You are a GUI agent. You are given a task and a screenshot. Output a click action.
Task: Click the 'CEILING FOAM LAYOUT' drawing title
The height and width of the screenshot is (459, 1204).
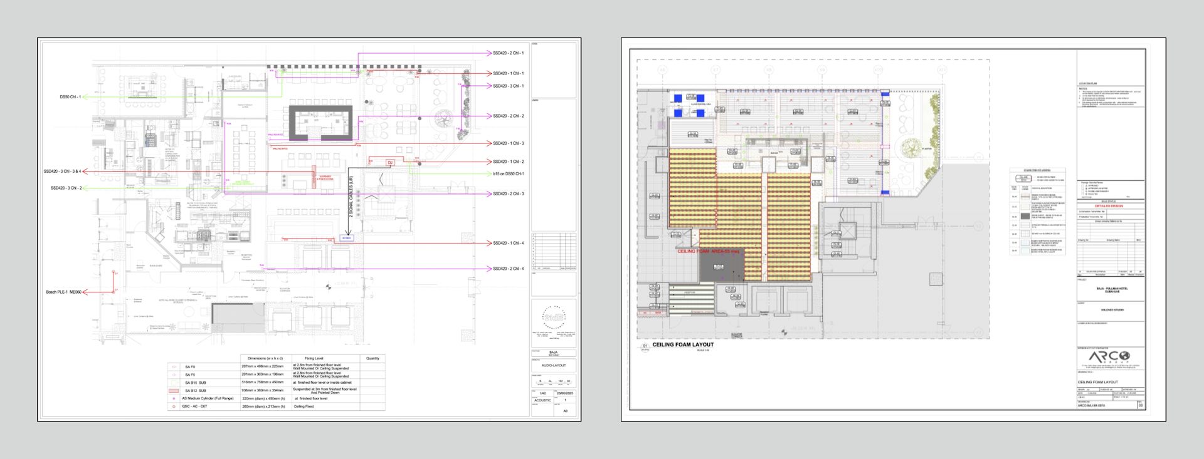pos(683,344)
